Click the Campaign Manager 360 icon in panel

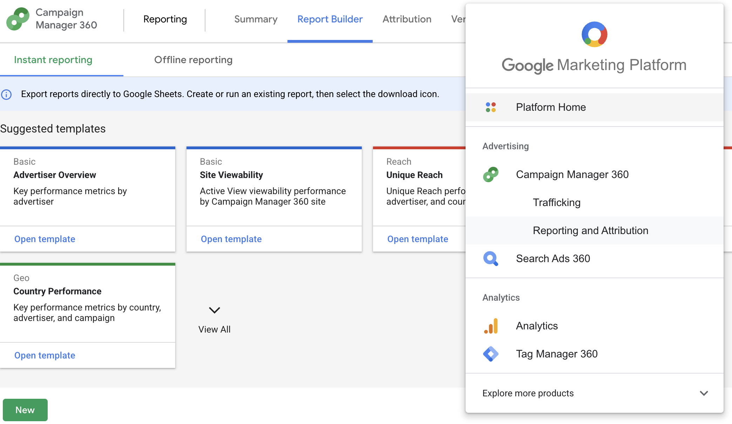point(491,175)
